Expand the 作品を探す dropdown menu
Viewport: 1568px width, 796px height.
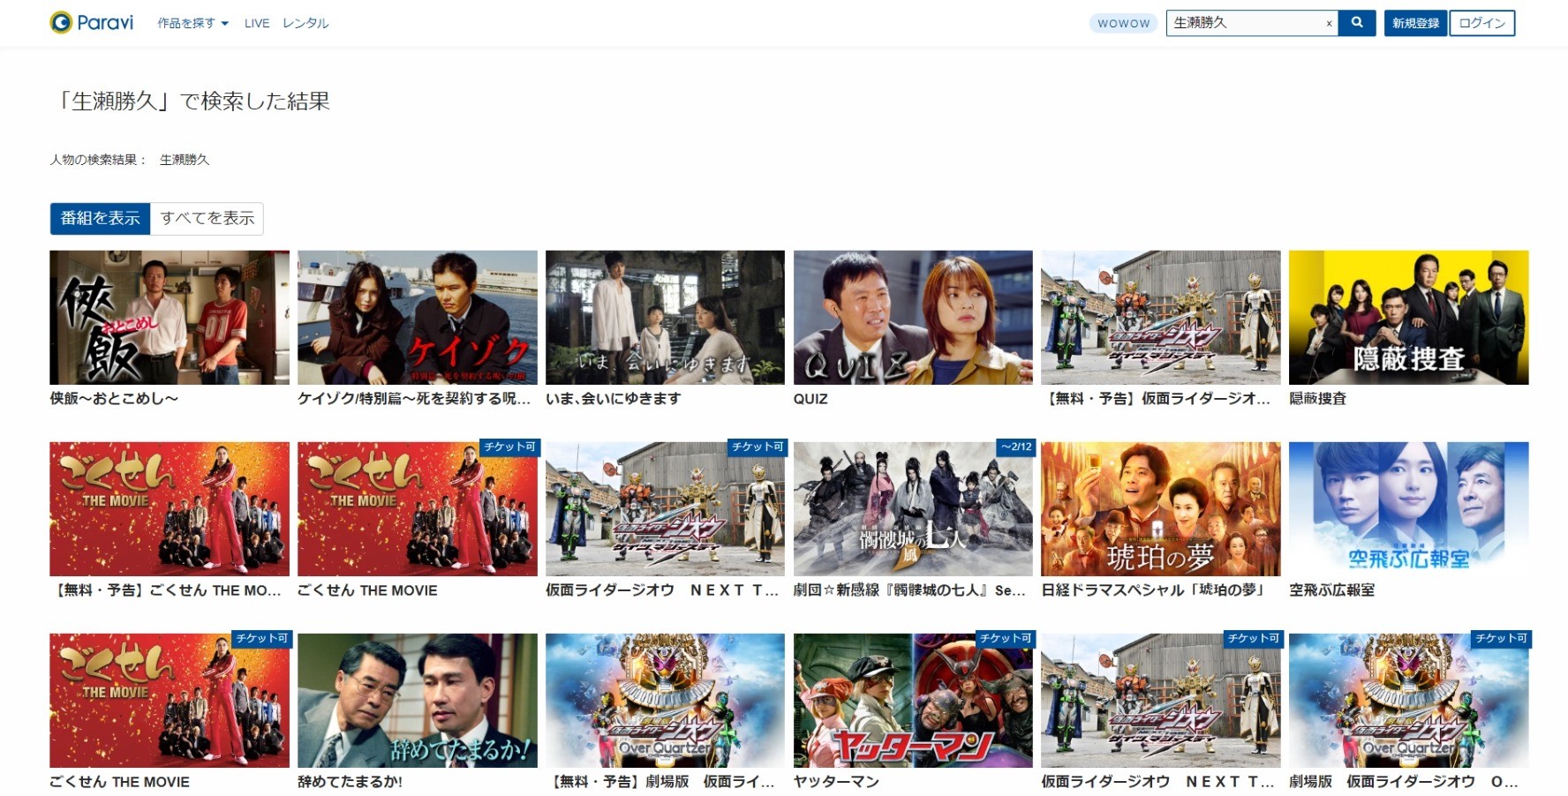click(192, 23)
